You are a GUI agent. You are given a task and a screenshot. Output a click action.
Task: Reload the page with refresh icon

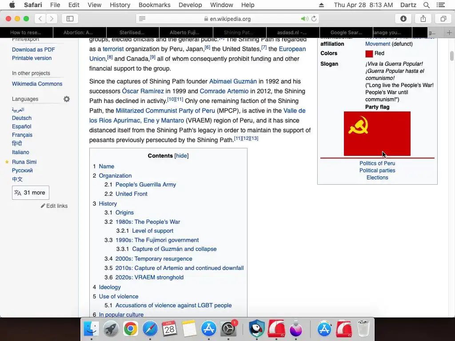314,19
